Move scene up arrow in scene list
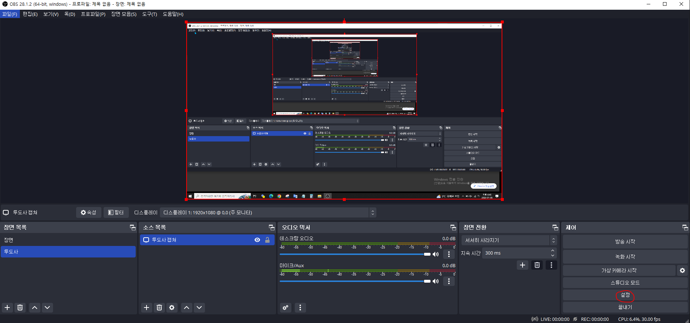This screenshot has width=690, height=323. pos(35,308)
